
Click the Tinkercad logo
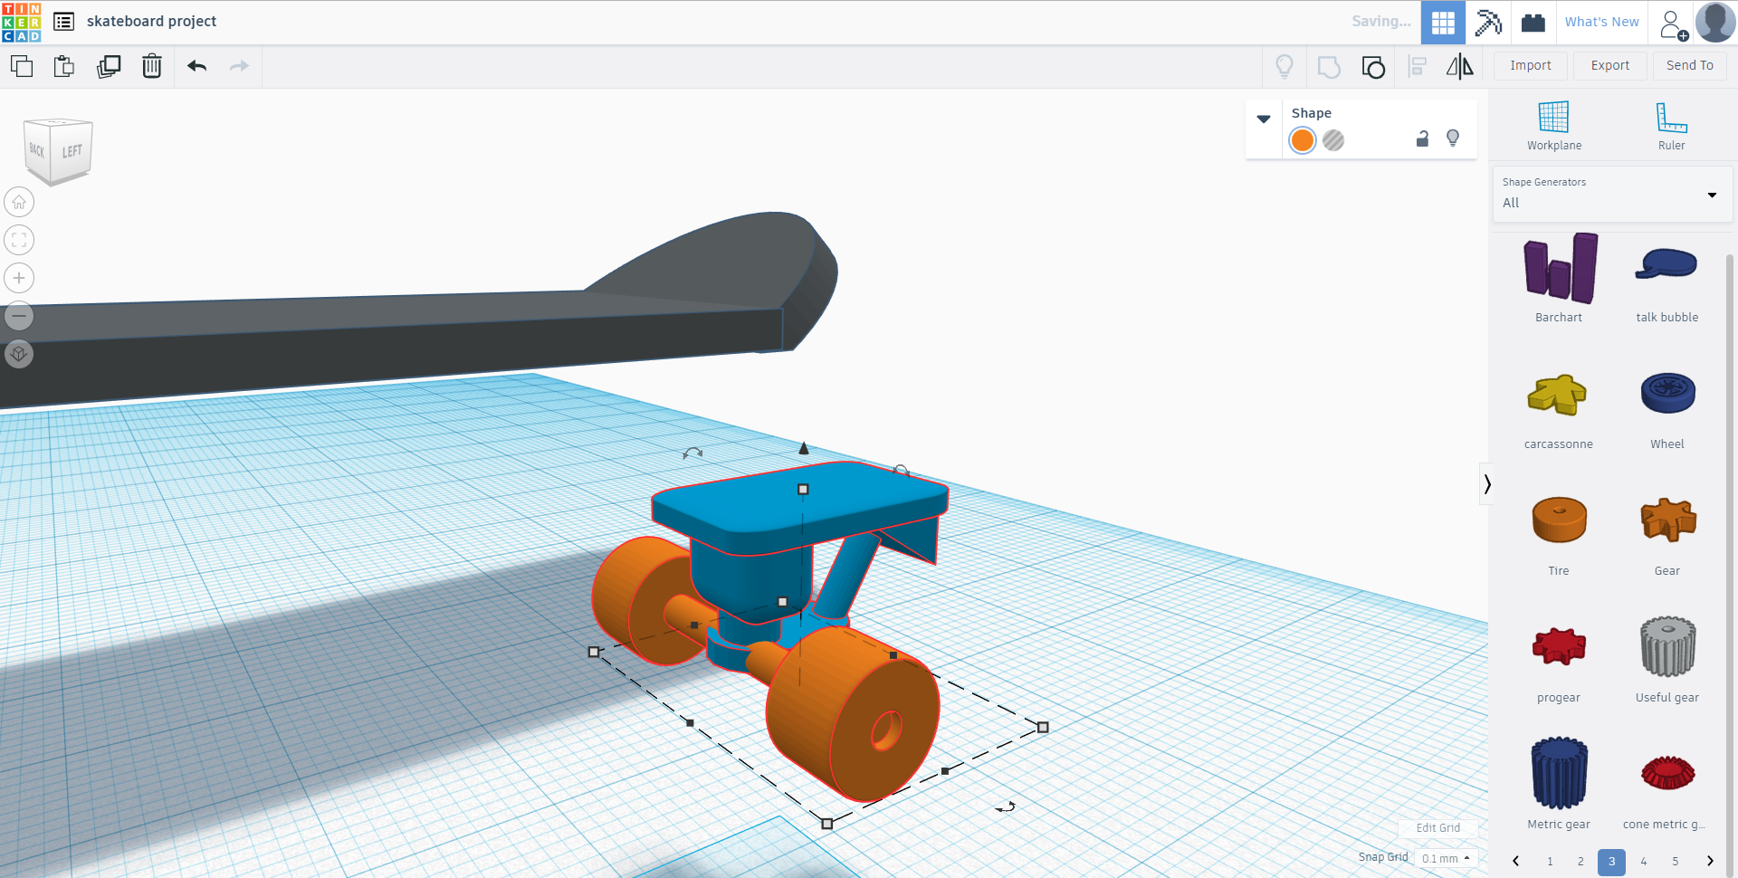point(22,22)
